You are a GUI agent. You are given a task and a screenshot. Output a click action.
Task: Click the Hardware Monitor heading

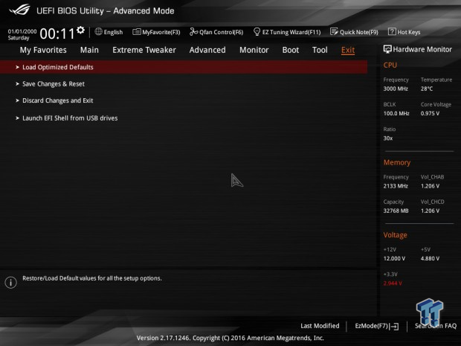pos(422,49)
